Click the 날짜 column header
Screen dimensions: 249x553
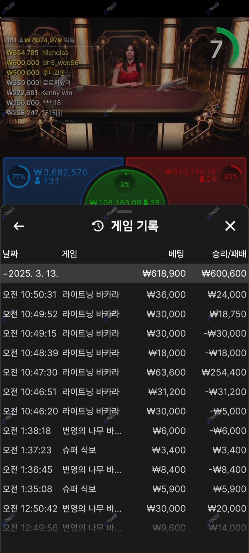click(x=10, y=254)
